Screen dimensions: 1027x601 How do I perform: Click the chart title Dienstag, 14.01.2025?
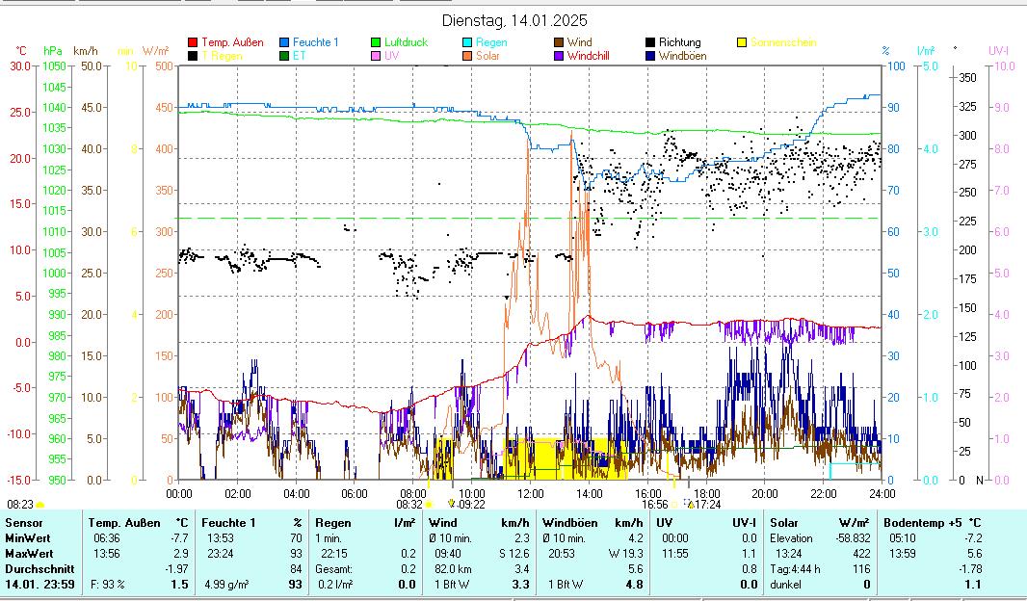coord(514,20)
